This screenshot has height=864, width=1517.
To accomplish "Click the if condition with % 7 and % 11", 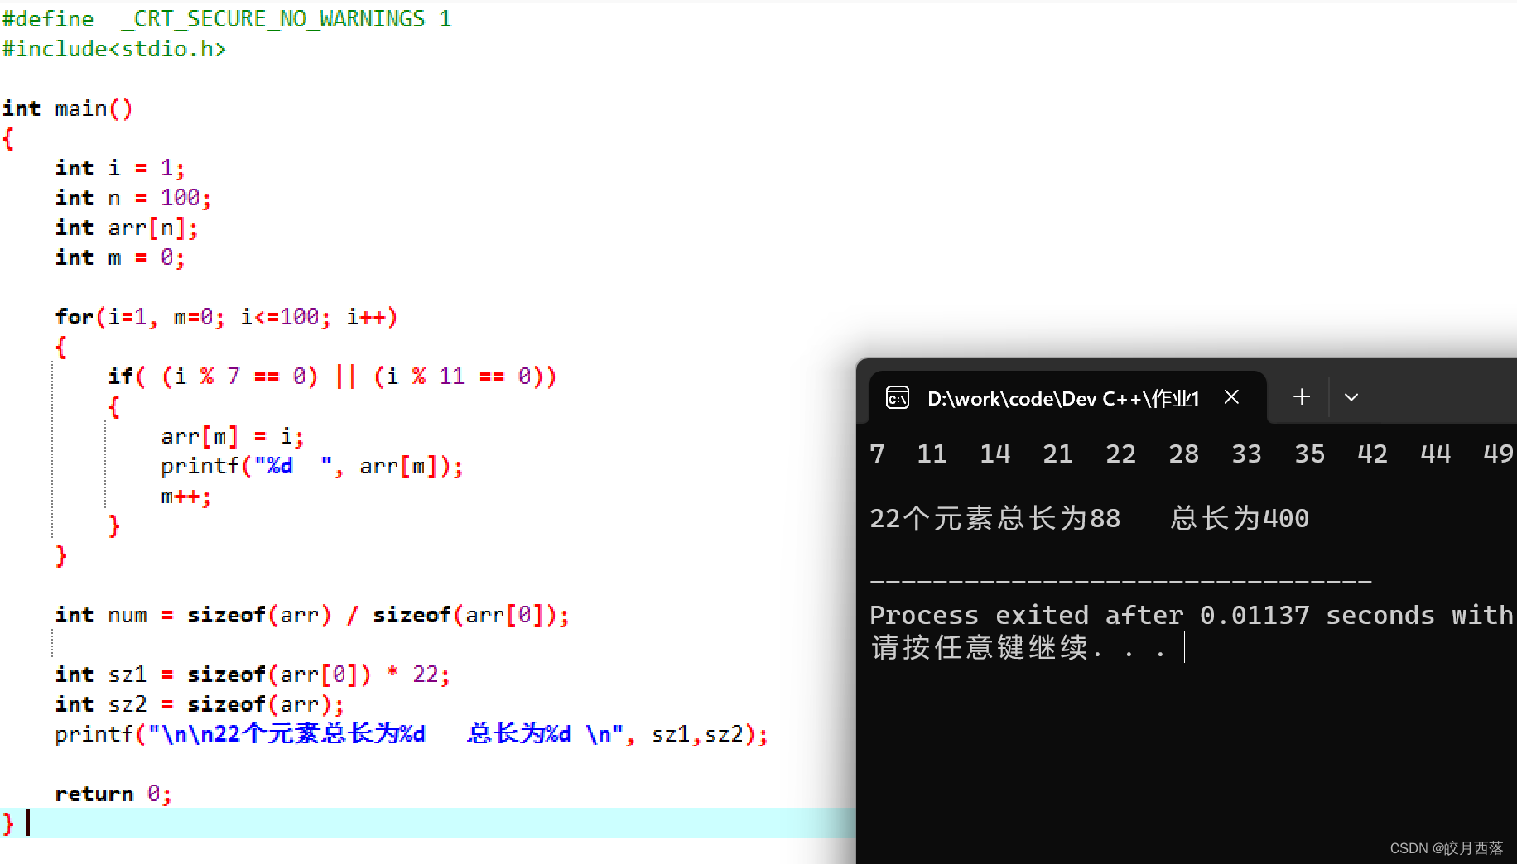I will coord(332,377).
